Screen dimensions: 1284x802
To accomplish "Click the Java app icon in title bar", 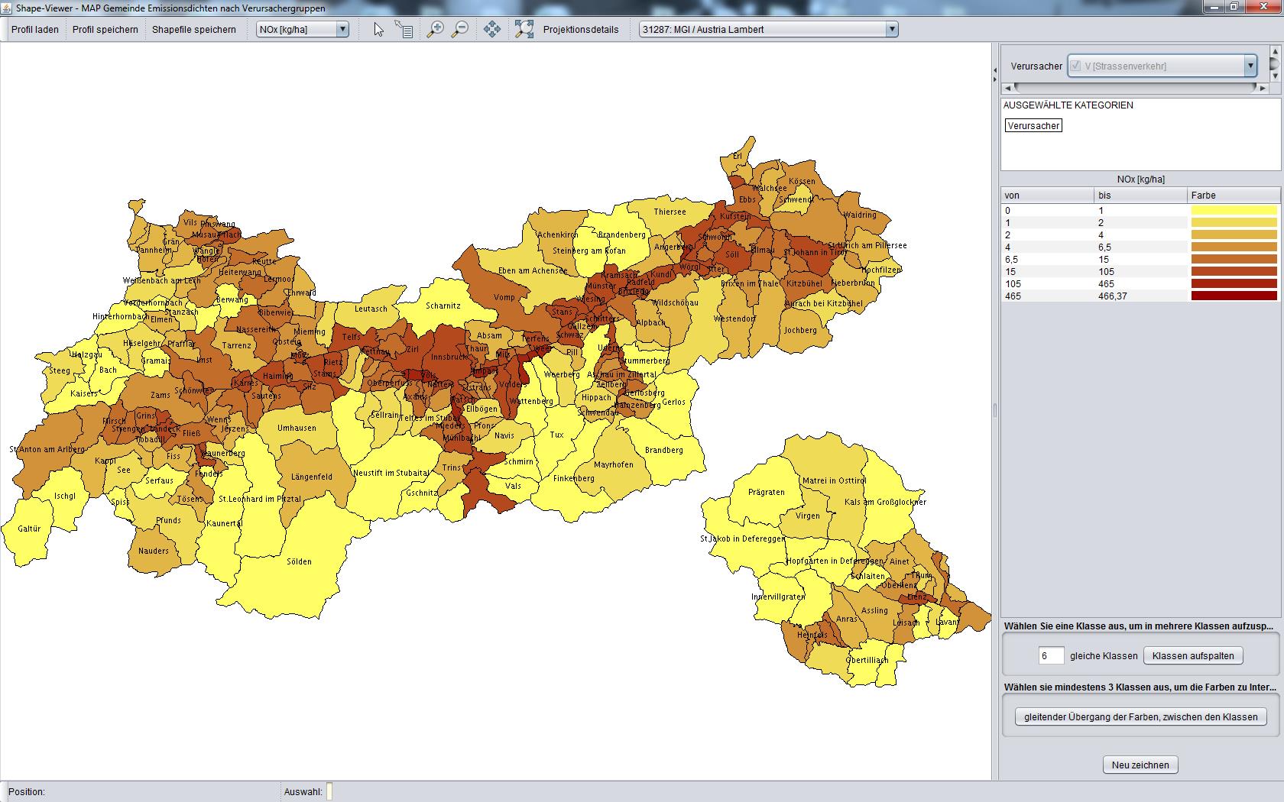I will tap(7, 8).
